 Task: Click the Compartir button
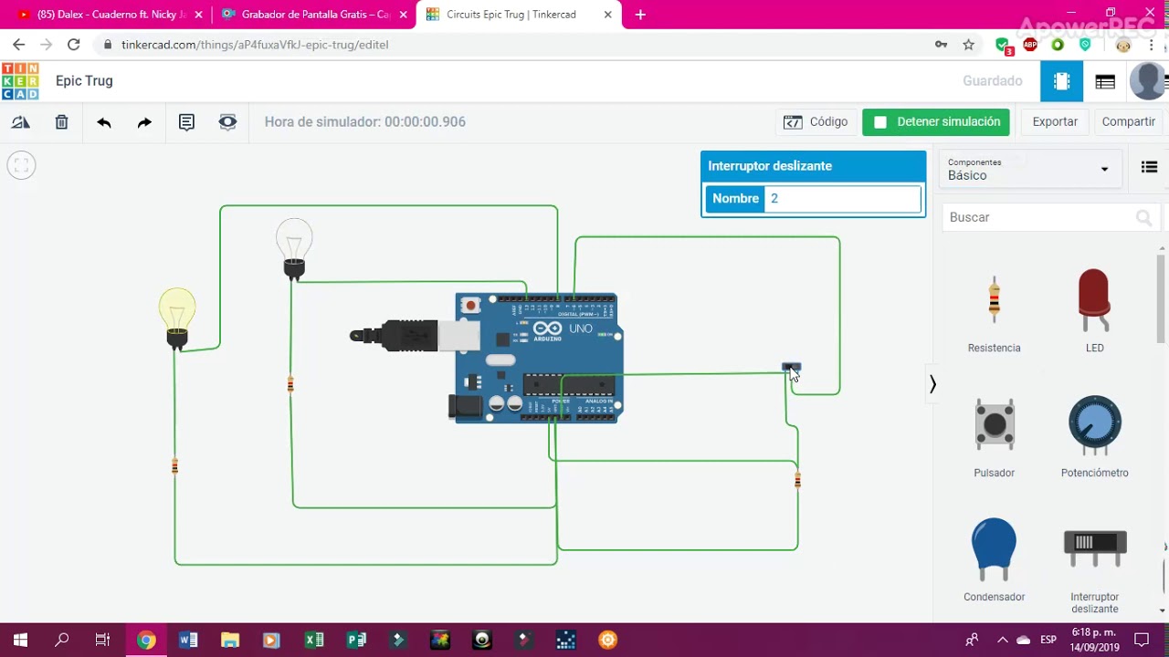[1128, 121]
